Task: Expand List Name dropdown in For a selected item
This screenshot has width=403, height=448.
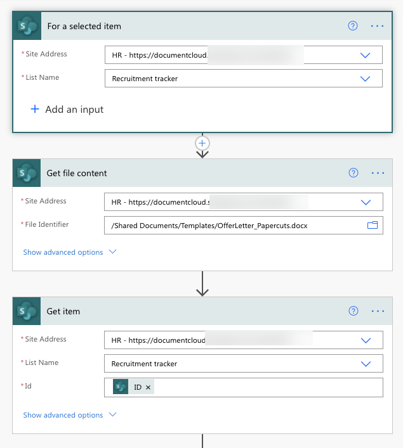Action: point(365,79)
